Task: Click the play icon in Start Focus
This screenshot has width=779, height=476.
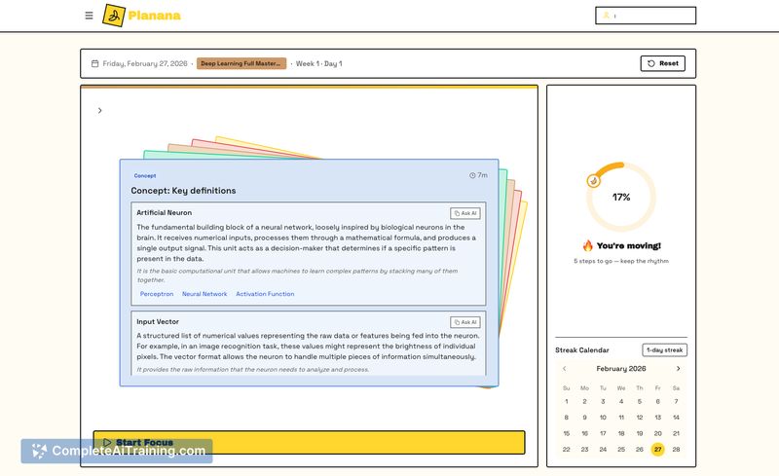Action: click(x=107, y=443)
